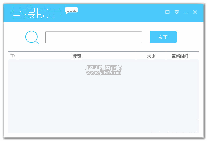Click the 发车 search button
Viewport: 207px width, 141px height.
pyautogui.click(x=163, y=37)
